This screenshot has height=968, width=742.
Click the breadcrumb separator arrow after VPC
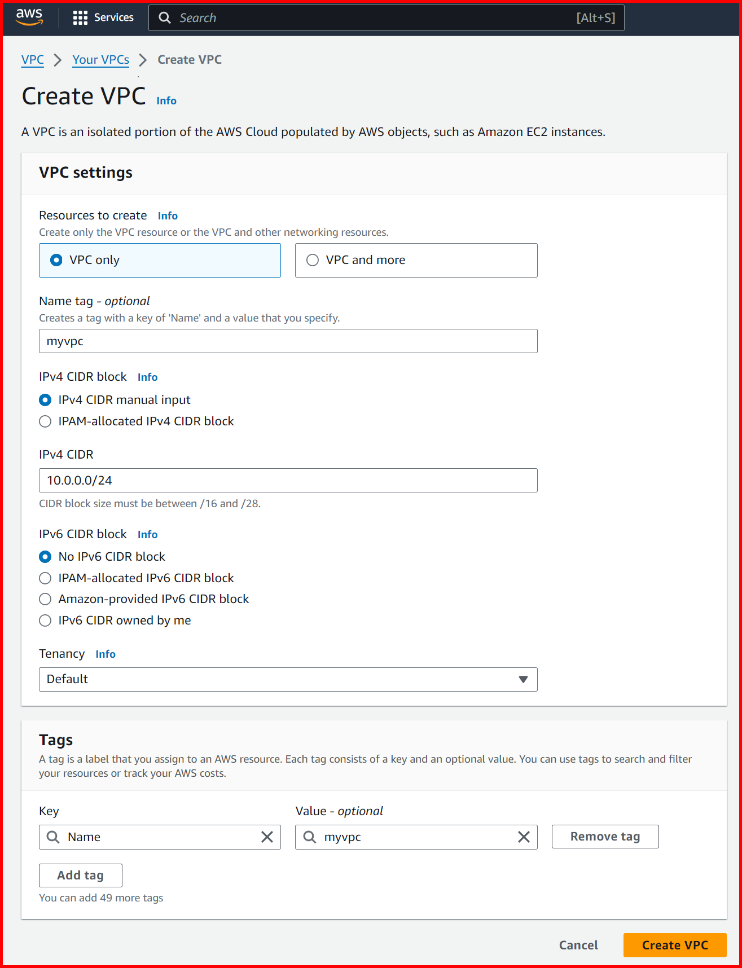coord(58,60)
